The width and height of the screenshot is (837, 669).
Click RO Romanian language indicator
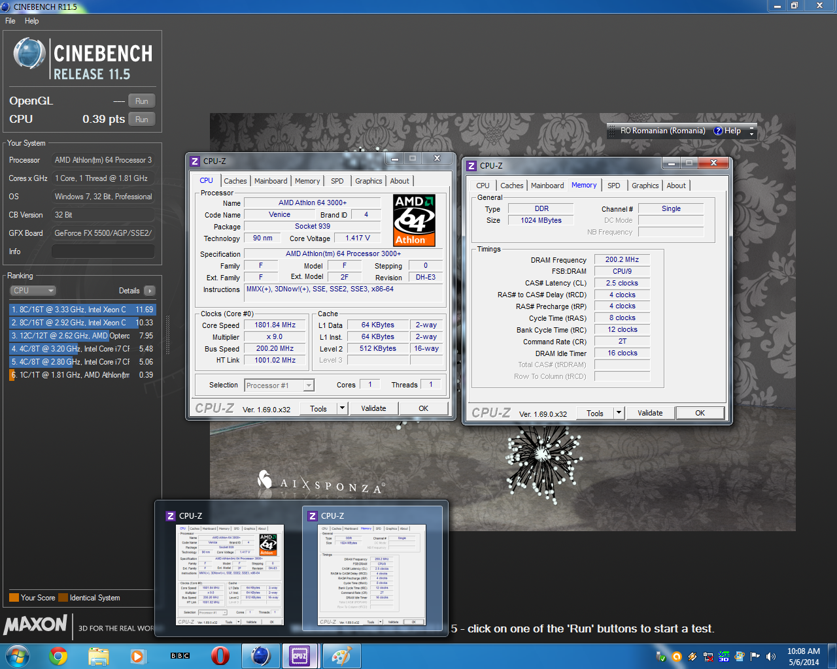click(662, 131)
